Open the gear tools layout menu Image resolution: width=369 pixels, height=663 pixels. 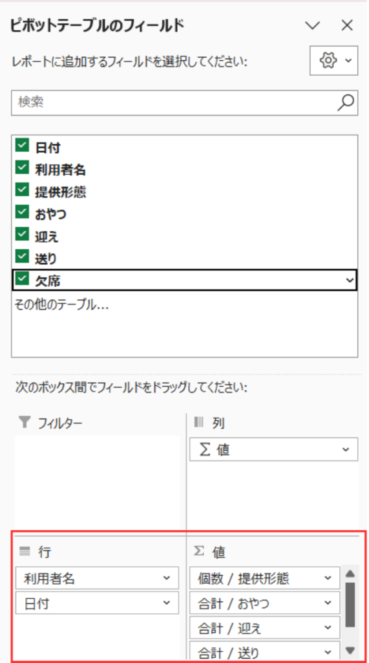coord(334,60)
